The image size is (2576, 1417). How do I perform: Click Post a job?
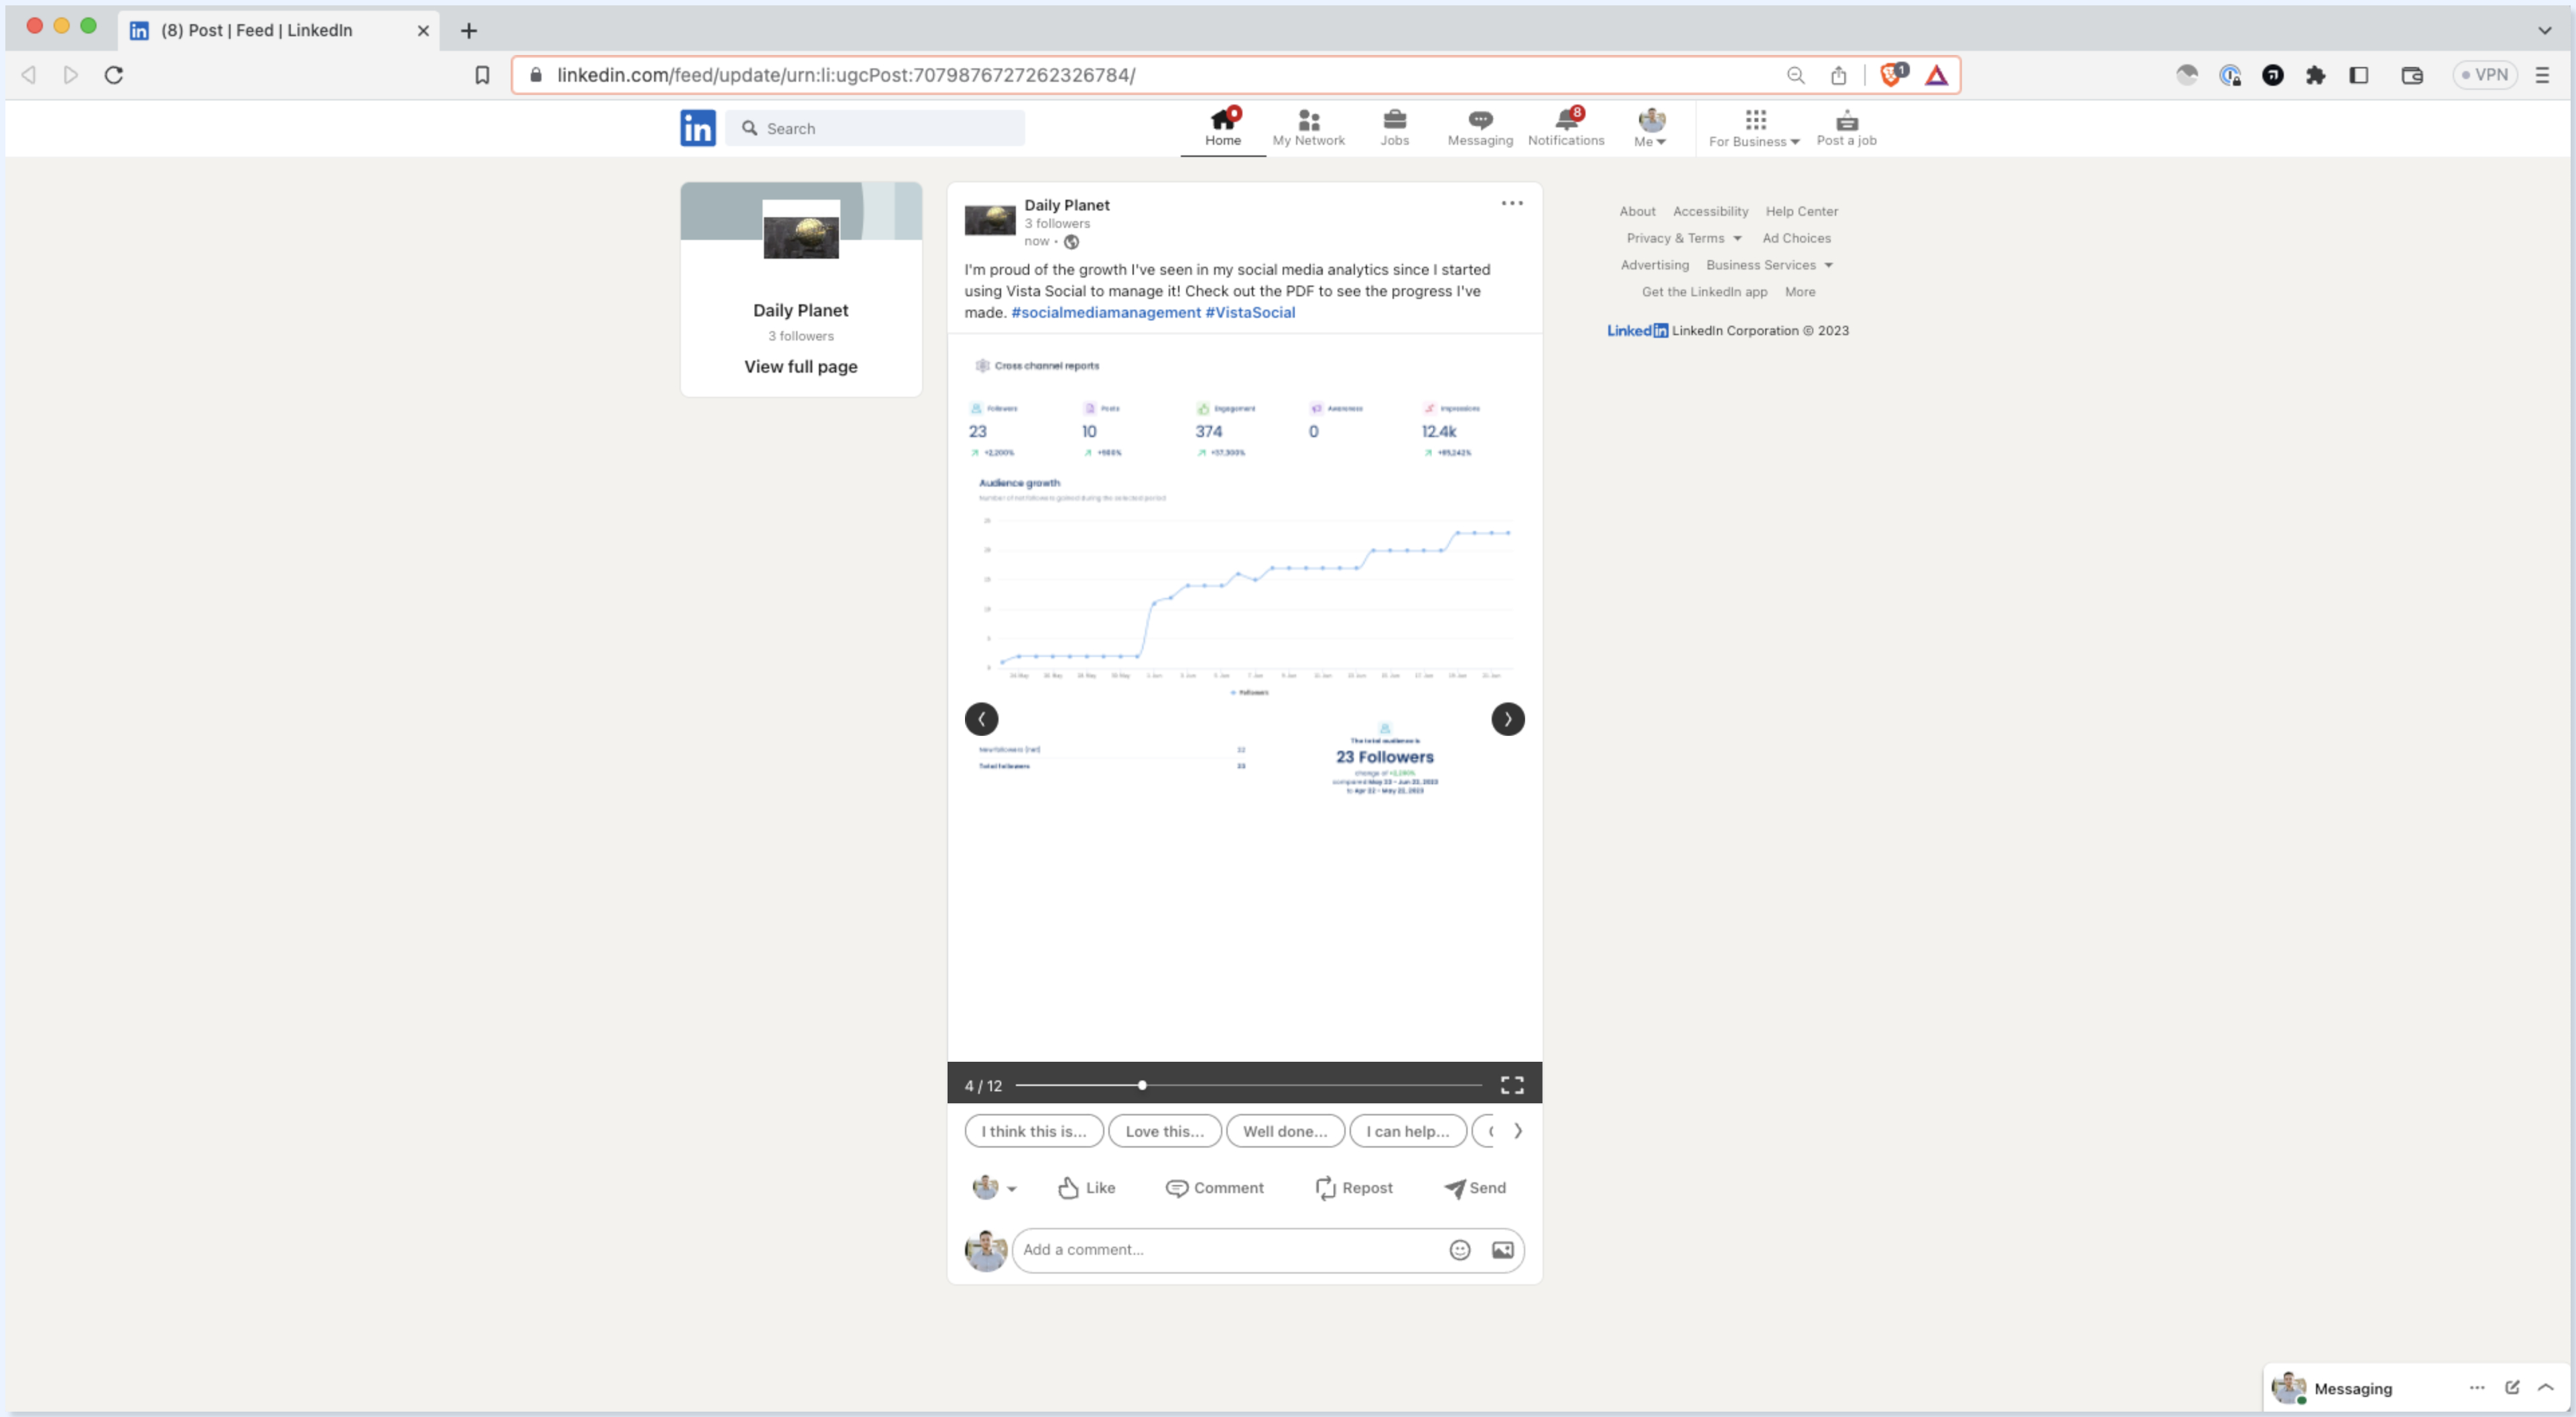[x=1846, y=128]
